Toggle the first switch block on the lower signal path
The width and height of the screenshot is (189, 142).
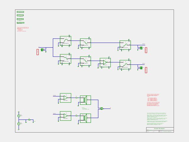[x=66, y=59]
